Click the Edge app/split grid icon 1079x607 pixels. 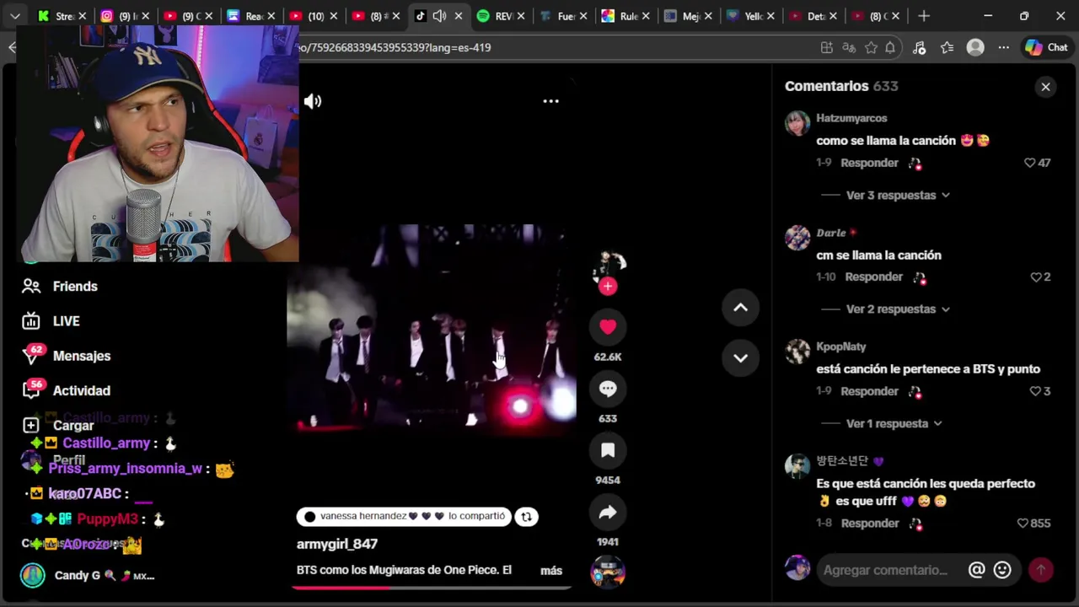(x=827, y=48)
